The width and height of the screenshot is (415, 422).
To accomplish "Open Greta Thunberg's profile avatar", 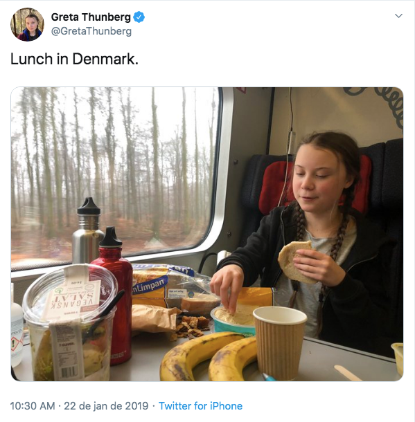I will [27, 24].
